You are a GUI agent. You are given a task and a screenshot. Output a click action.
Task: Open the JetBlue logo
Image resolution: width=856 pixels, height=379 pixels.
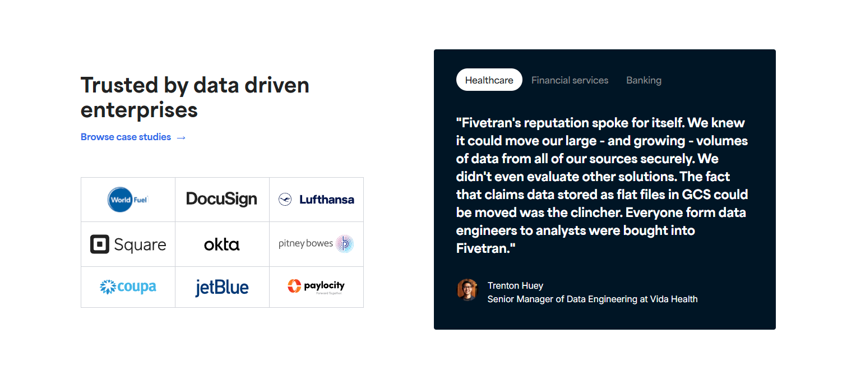[x=222, y=286]
